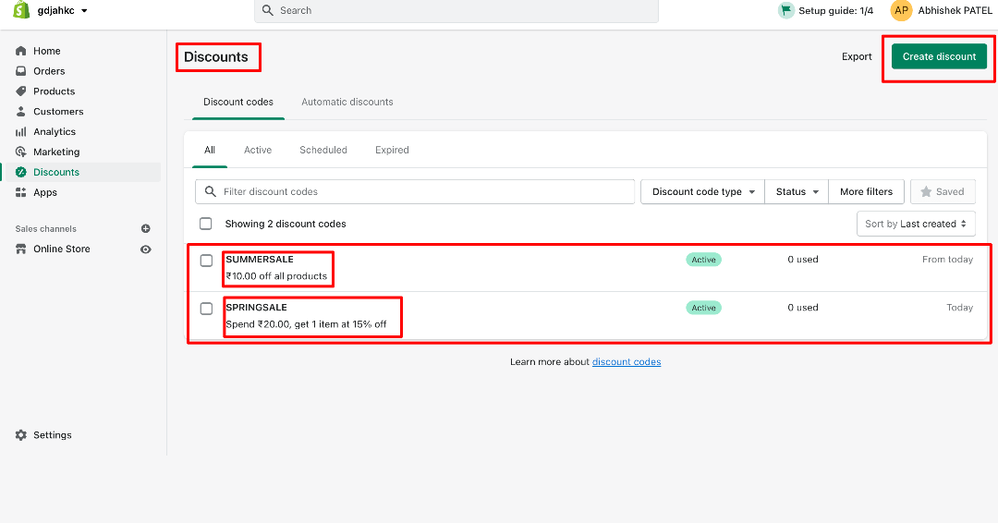Click the More filters button
Screen dimensions: 998x523
click(866, 191)
